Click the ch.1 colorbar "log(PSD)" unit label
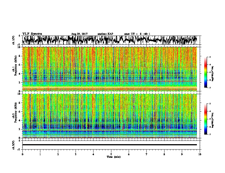This screenshot has width=225, height=173. point(213,73)
